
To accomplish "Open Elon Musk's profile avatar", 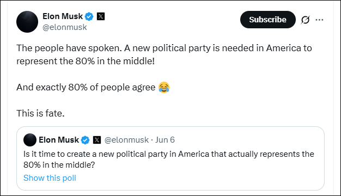I will pyautogui.click(x=27, y=22).
